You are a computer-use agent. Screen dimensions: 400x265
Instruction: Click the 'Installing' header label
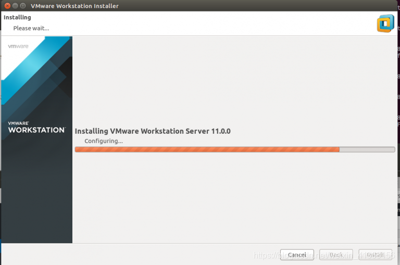pos(17,17)
